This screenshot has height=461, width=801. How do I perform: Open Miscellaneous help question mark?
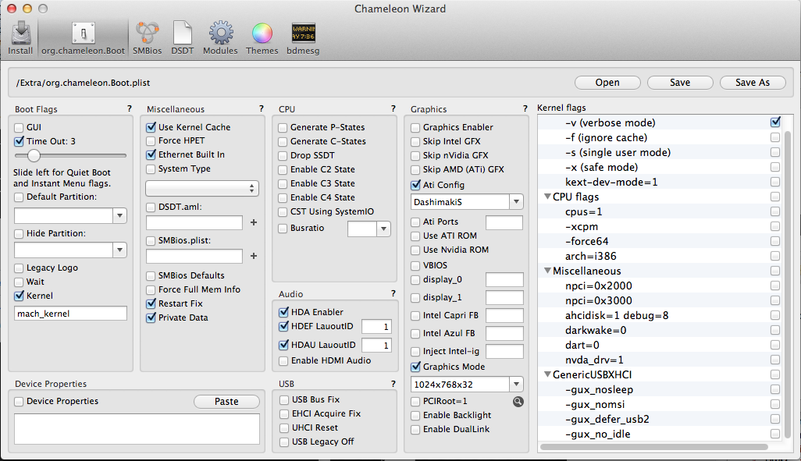(x=261, y=108)
